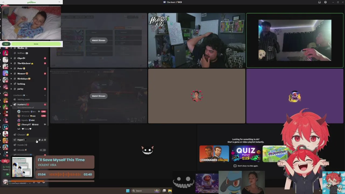The height and width of the screenshot is (194, 345).
Task: Expand thread arrow beside Clips channel
Action: [11, 58]
